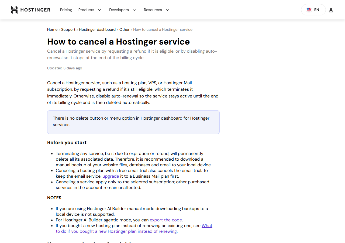The height and width of the screenshot is (243, 345).
Task: Click the 'Updated 3 days ago' text
Action: pos(65,68)
